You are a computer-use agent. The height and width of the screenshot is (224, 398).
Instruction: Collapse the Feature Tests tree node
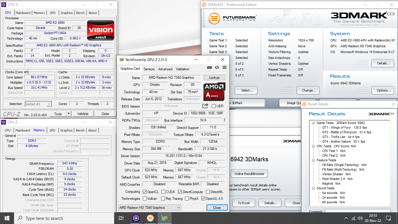314,160
